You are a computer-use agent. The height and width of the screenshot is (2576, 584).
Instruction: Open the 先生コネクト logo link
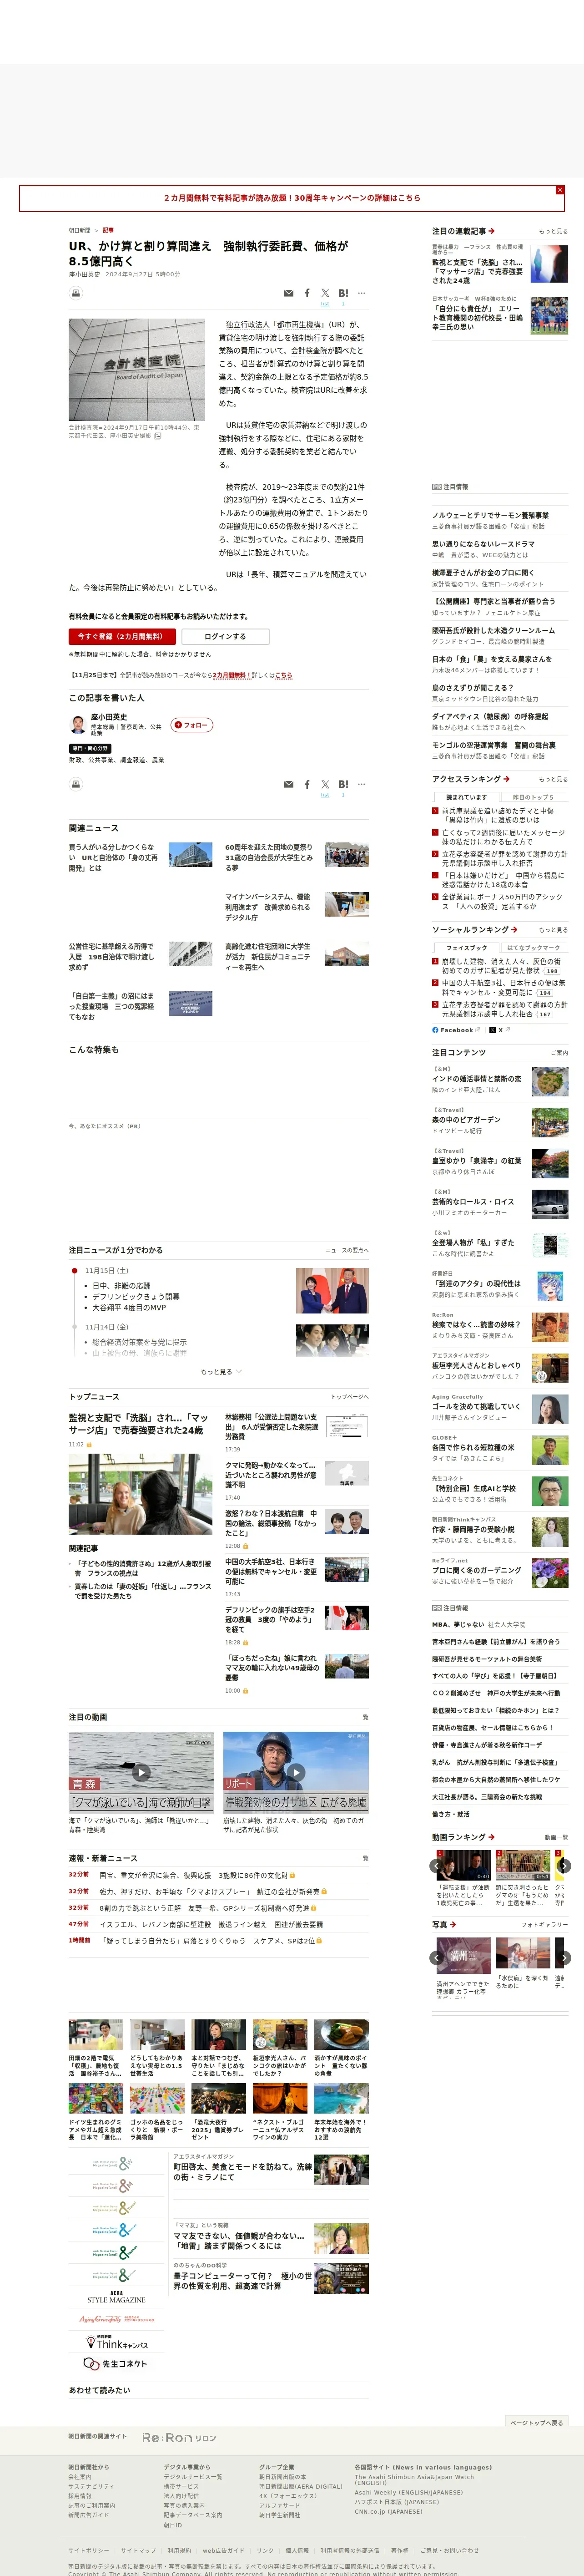tap(115, 2364)
